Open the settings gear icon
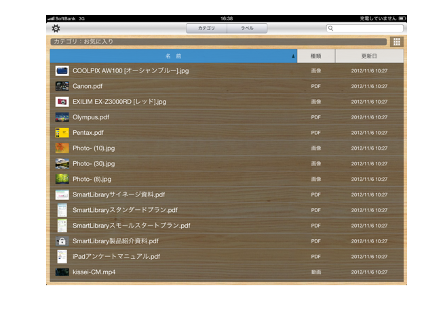This screenshot has height=332, width=441. tap(56, 28)
